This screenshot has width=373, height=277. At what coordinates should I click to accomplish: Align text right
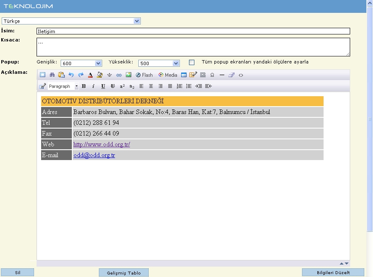tap(161, 86)
